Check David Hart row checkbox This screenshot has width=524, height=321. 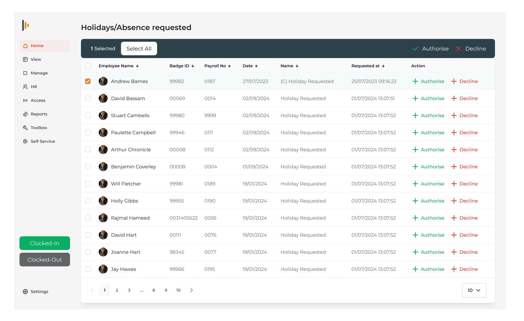coord(88,235)
